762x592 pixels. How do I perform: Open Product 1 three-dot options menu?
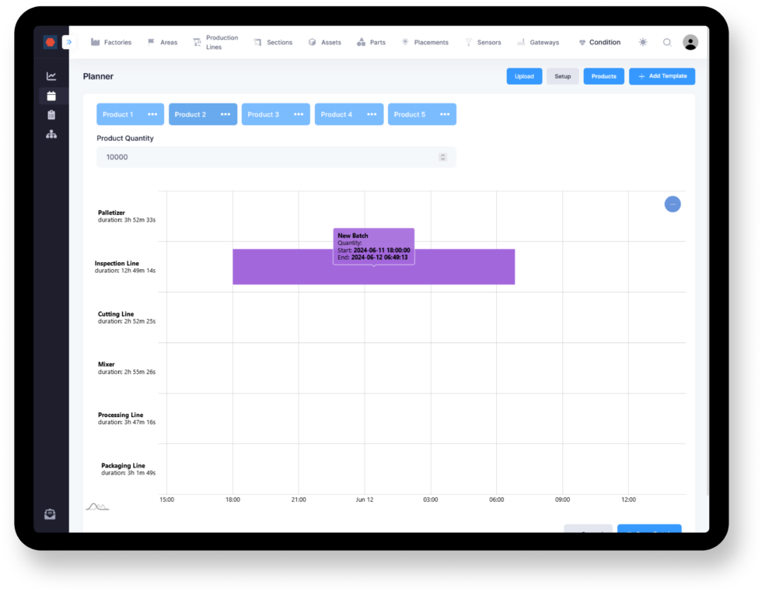pyautogui.click(x=152, y=114)
